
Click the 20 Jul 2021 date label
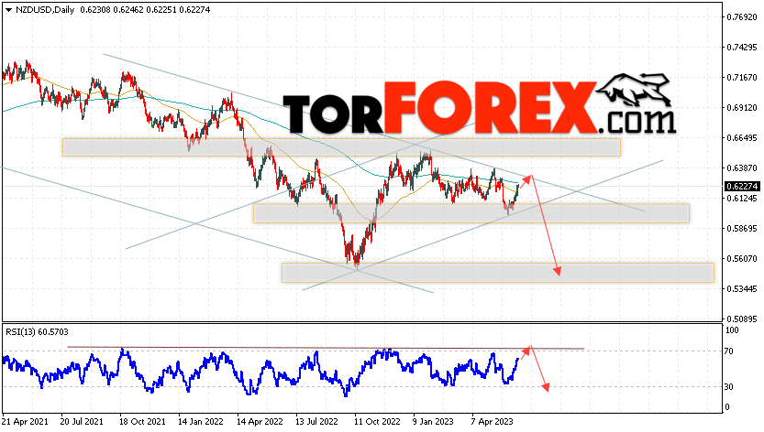click(x=82, y=422)
